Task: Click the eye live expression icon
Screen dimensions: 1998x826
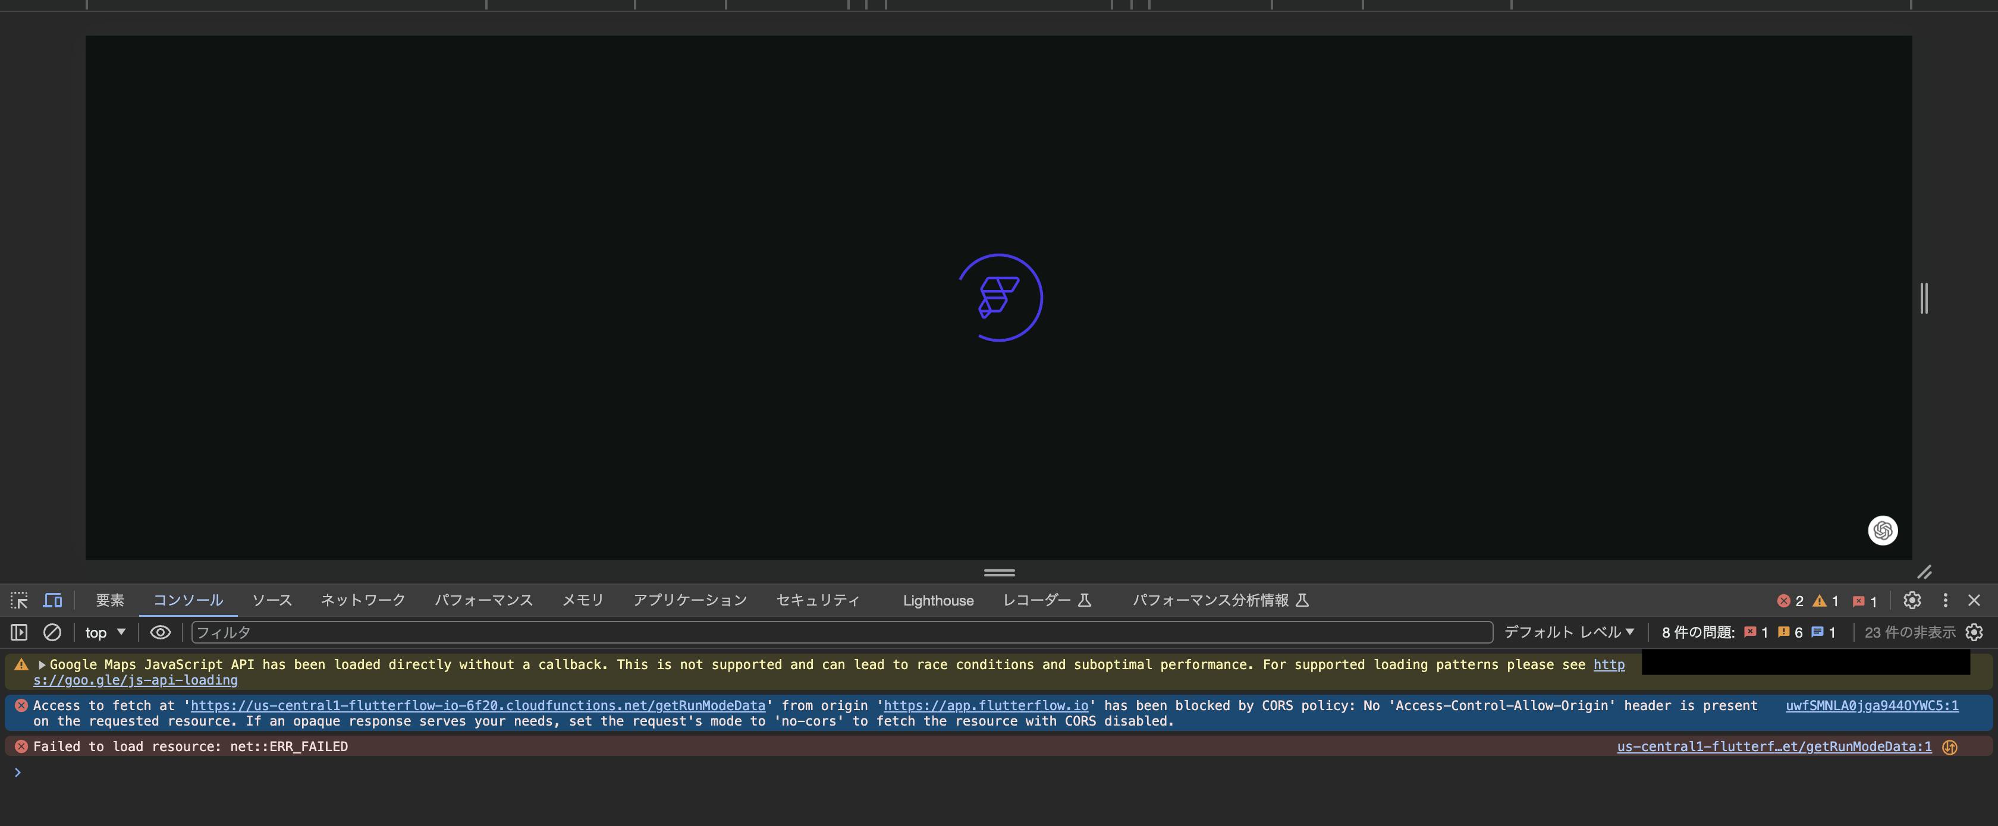Action: pos(160,632)
